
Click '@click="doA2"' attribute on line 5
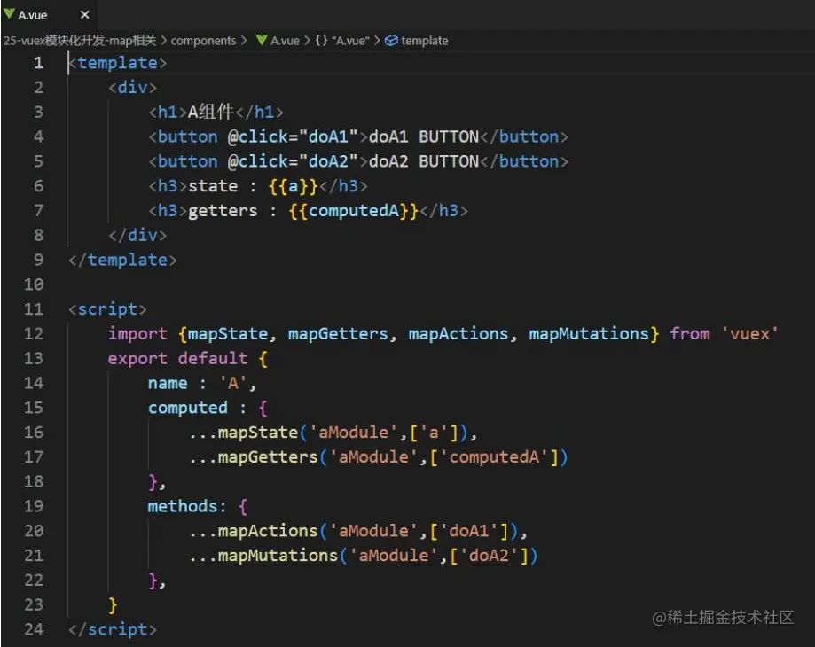point(294,161)
